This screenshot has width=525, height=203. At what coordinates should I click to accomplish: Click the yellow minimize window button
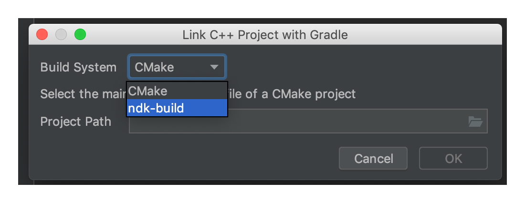tap(61, 34)
